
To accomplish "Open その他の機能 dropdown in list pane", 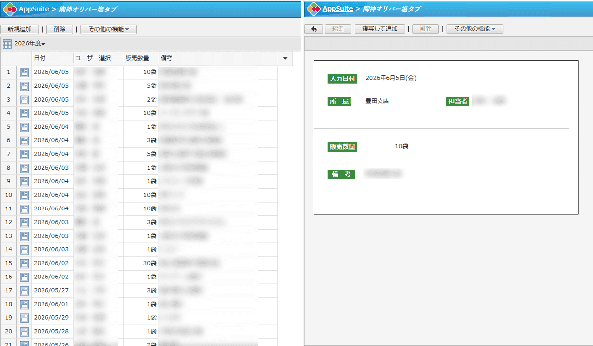I will pyautogui.click(x=108, y=29).
